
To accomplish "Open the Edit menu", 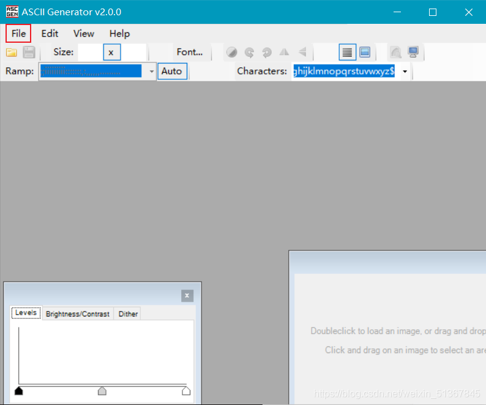I will [x=50, y=34].
